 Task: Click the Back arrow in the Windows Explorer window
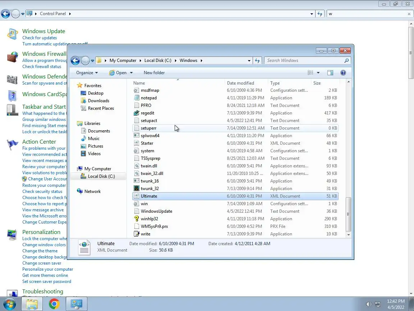(x=75, y=60)
